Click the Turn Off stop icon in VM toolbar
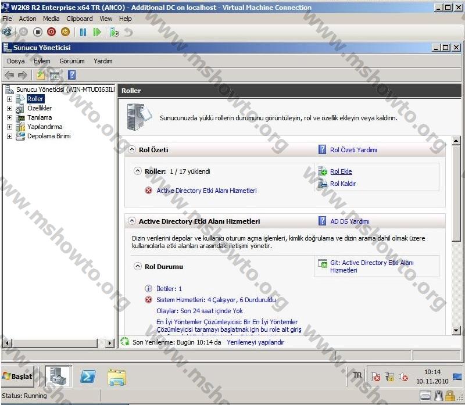Viewport: 465px width, 405px height. tap(38, 32)
